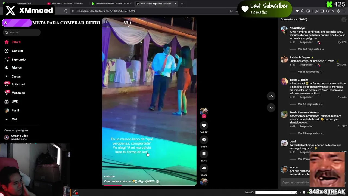348x196 pixels.
Task: Open Eleysi C. Lopez's profile name
Action: coord(299,80)
